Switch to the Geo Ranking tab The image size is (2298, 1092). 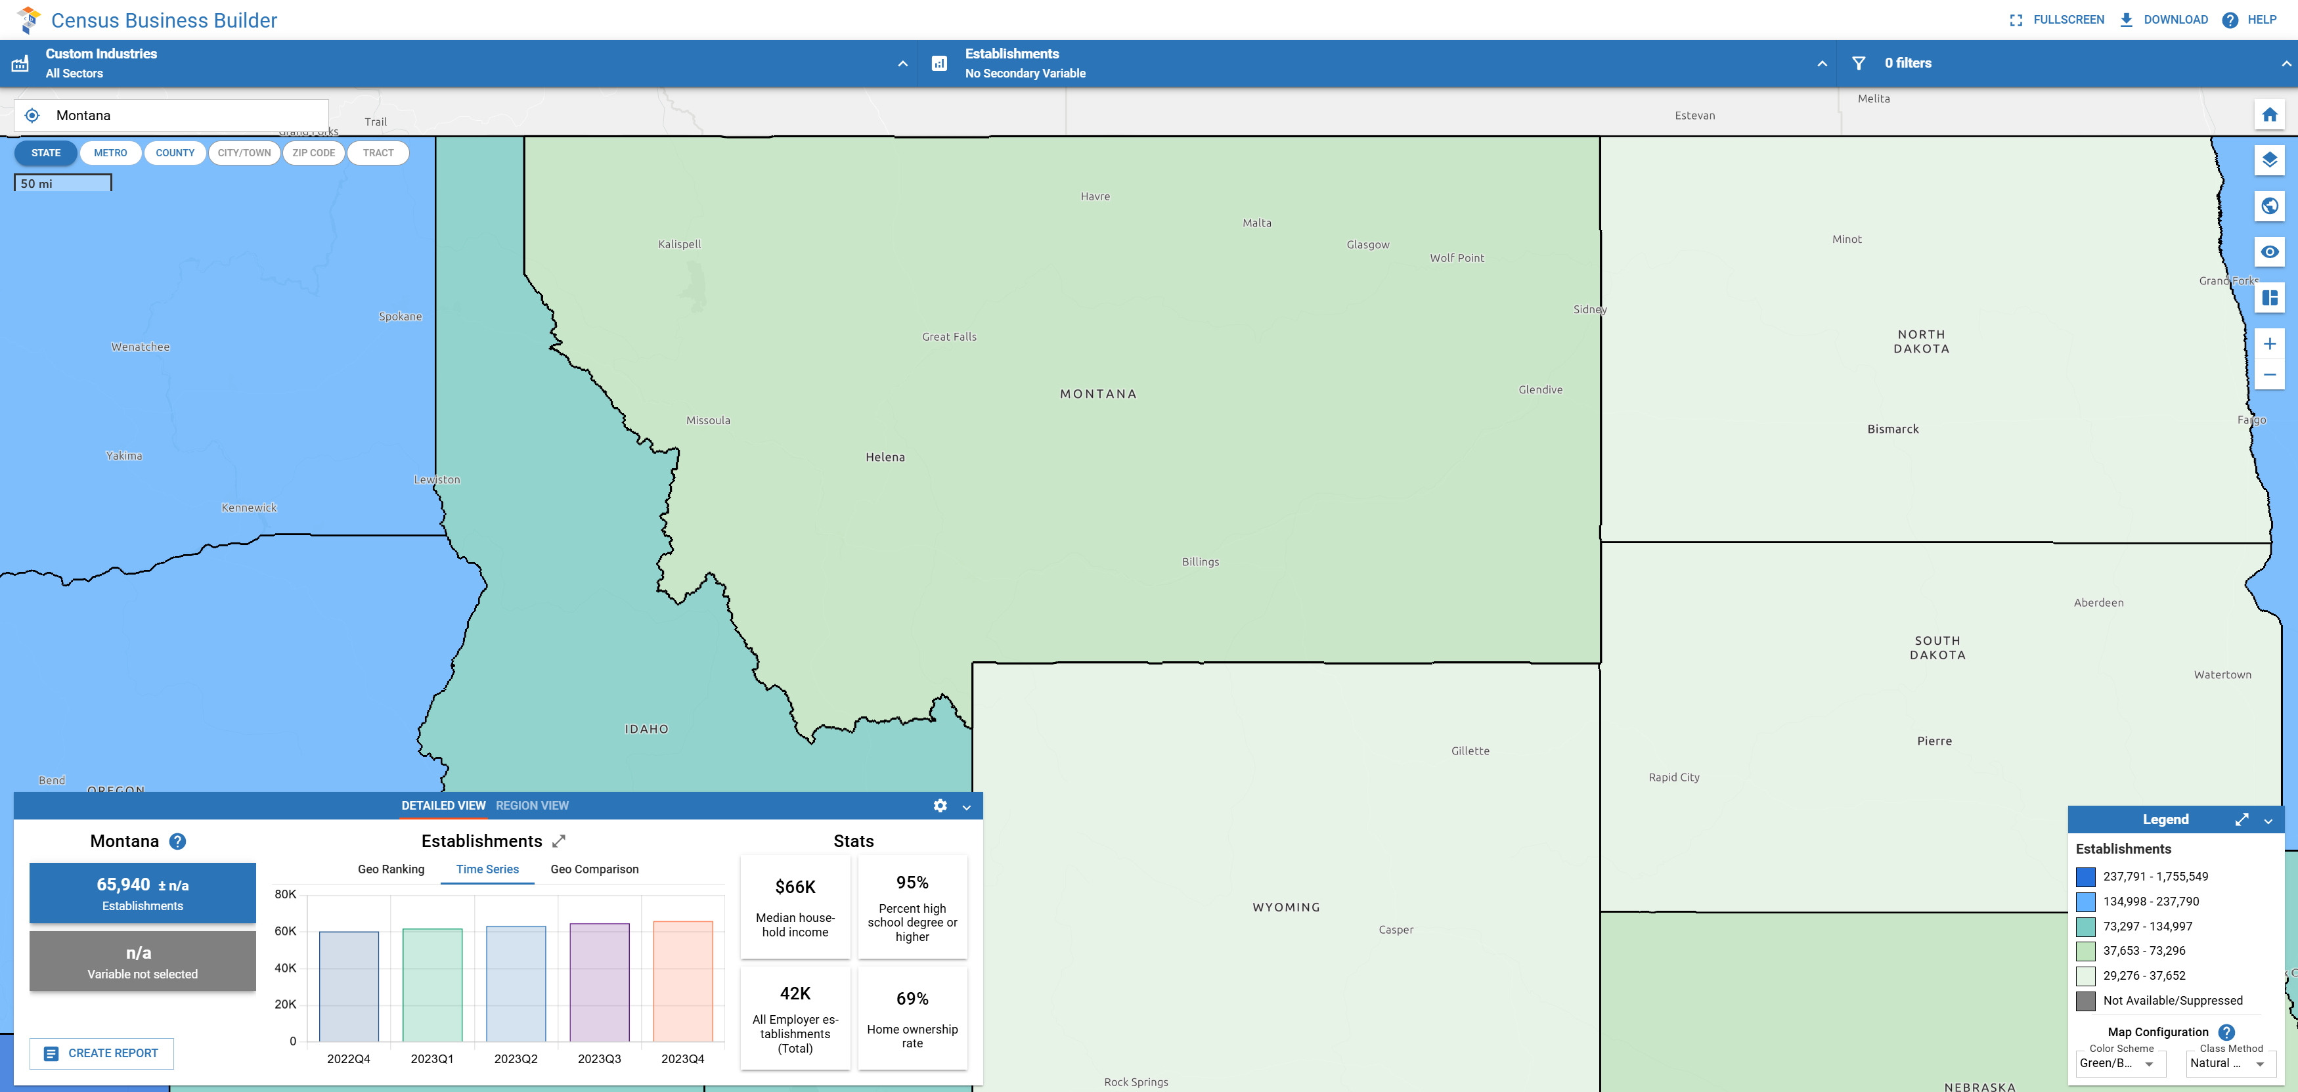pos(391,869)
